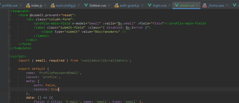This screenshot has height=103, width=239.
Task: Collapse the form element fold marker
Action: 9,15
